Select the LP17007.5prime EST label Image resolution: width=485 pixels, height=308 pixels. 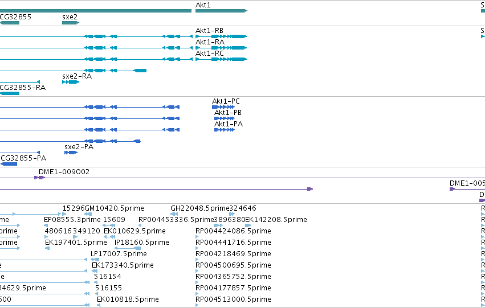point(119,254)
